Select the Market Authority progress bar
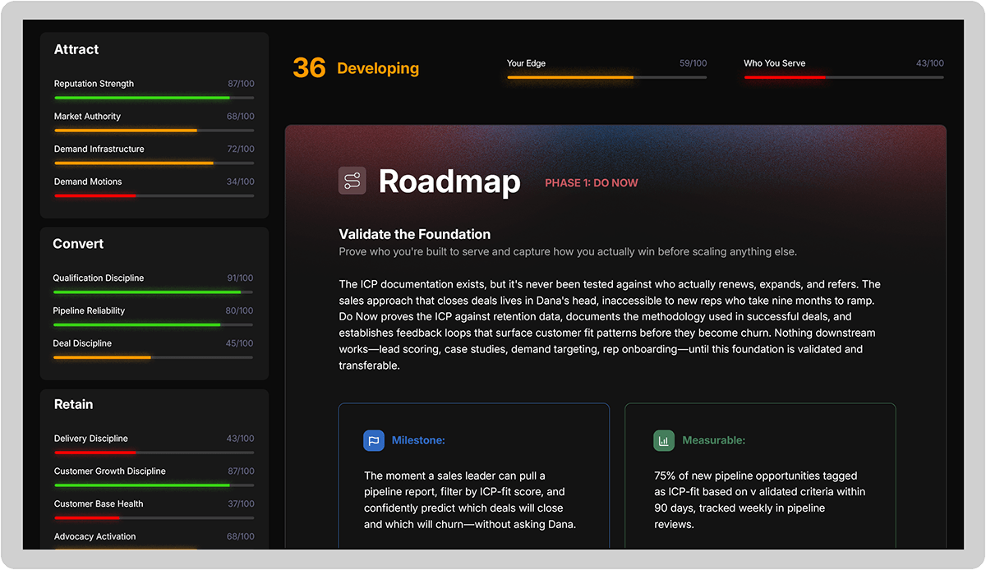986x570 pixels. 154,131
